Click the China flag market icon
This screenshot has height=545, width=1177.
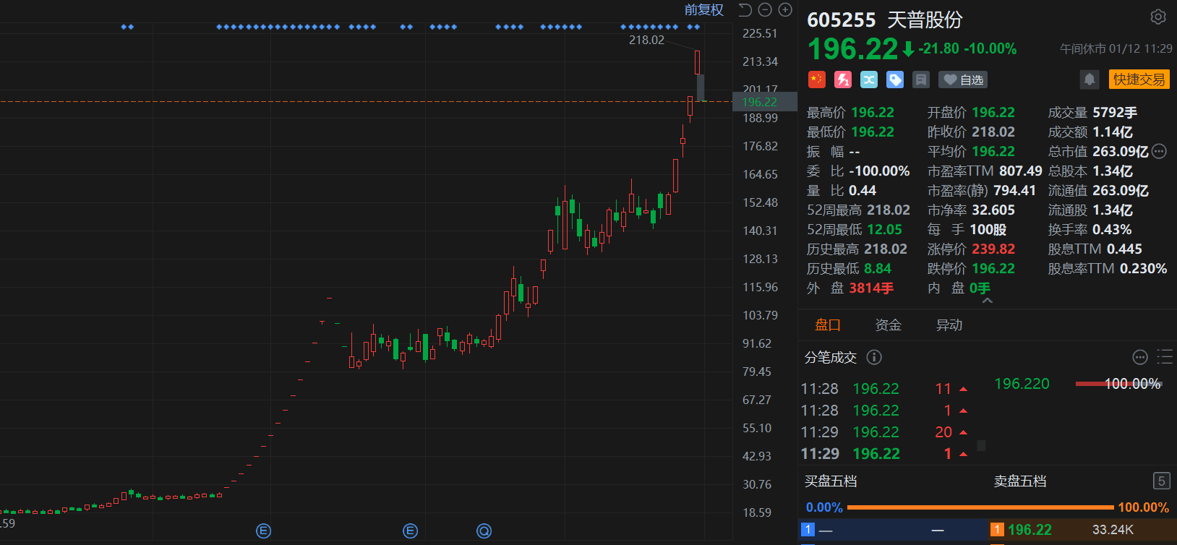[816, 80]
